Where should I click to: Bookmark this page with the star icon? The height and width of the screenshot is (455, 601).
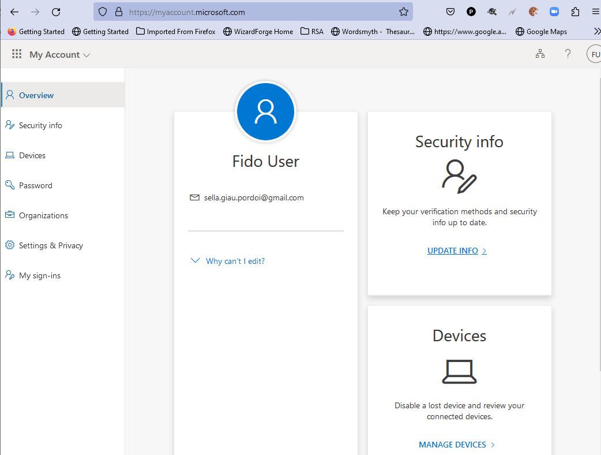click(404, 12)
